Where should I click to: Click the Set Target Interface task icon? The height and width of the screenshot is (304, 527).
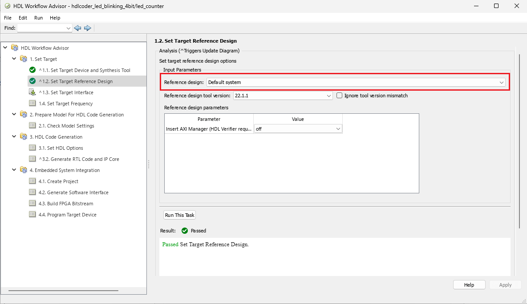[32, 92]
